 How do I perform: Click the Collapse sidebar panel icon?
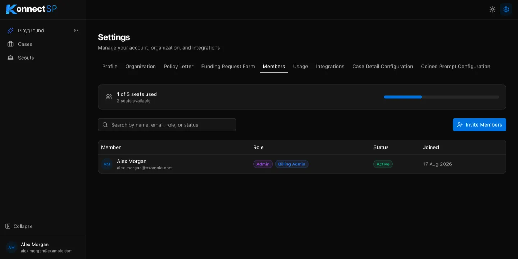(x=8, y=226)
